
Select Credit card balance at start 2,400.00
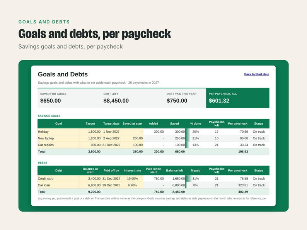(94, 179)
